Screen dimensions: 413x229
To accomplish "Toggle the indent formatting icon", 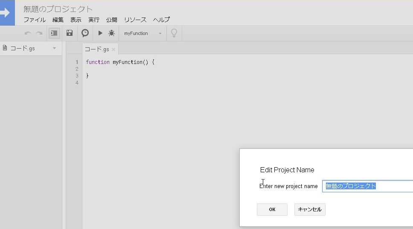I will click(54, 33).
